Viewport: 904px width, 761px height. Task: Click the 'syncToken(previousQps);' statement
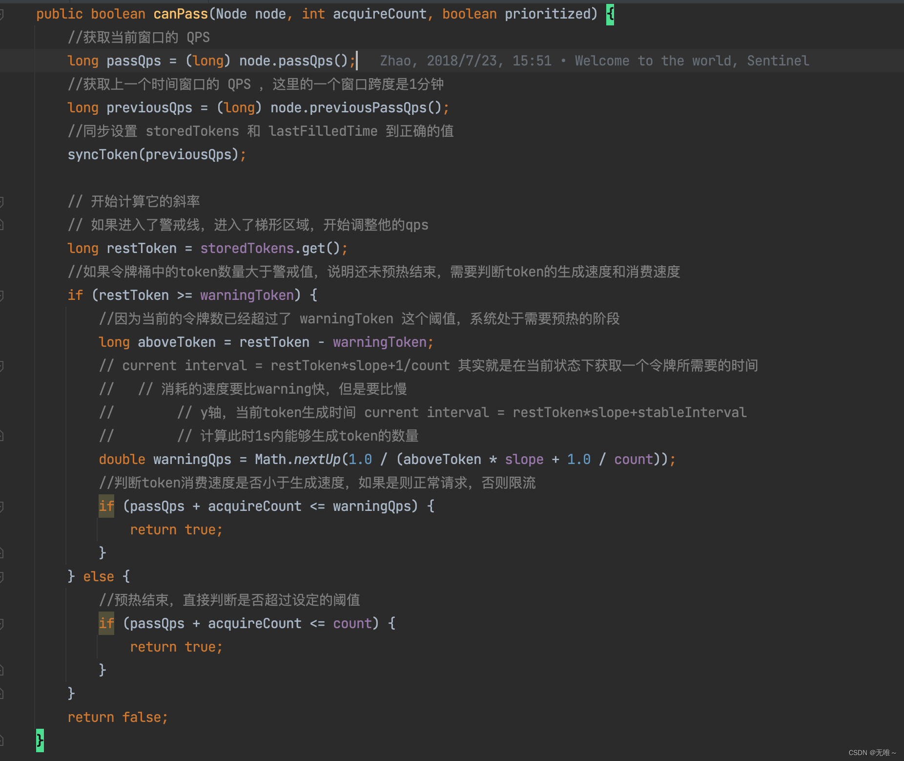(x=157, y=154)
